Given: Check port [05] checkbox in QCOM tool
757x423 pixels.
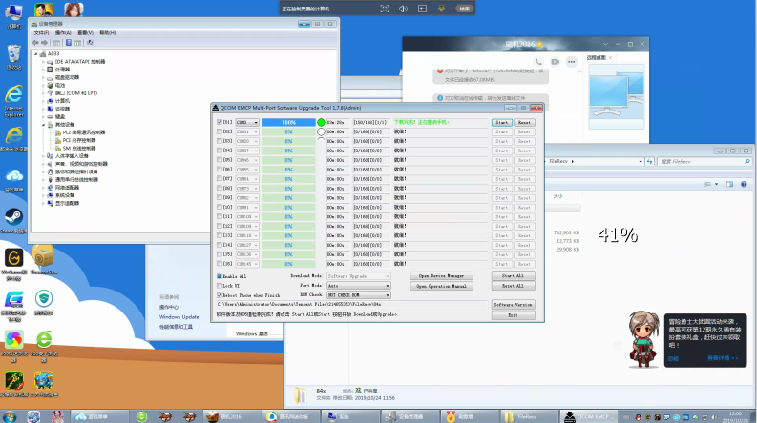Looking at the screenshot, I should 220,160.
